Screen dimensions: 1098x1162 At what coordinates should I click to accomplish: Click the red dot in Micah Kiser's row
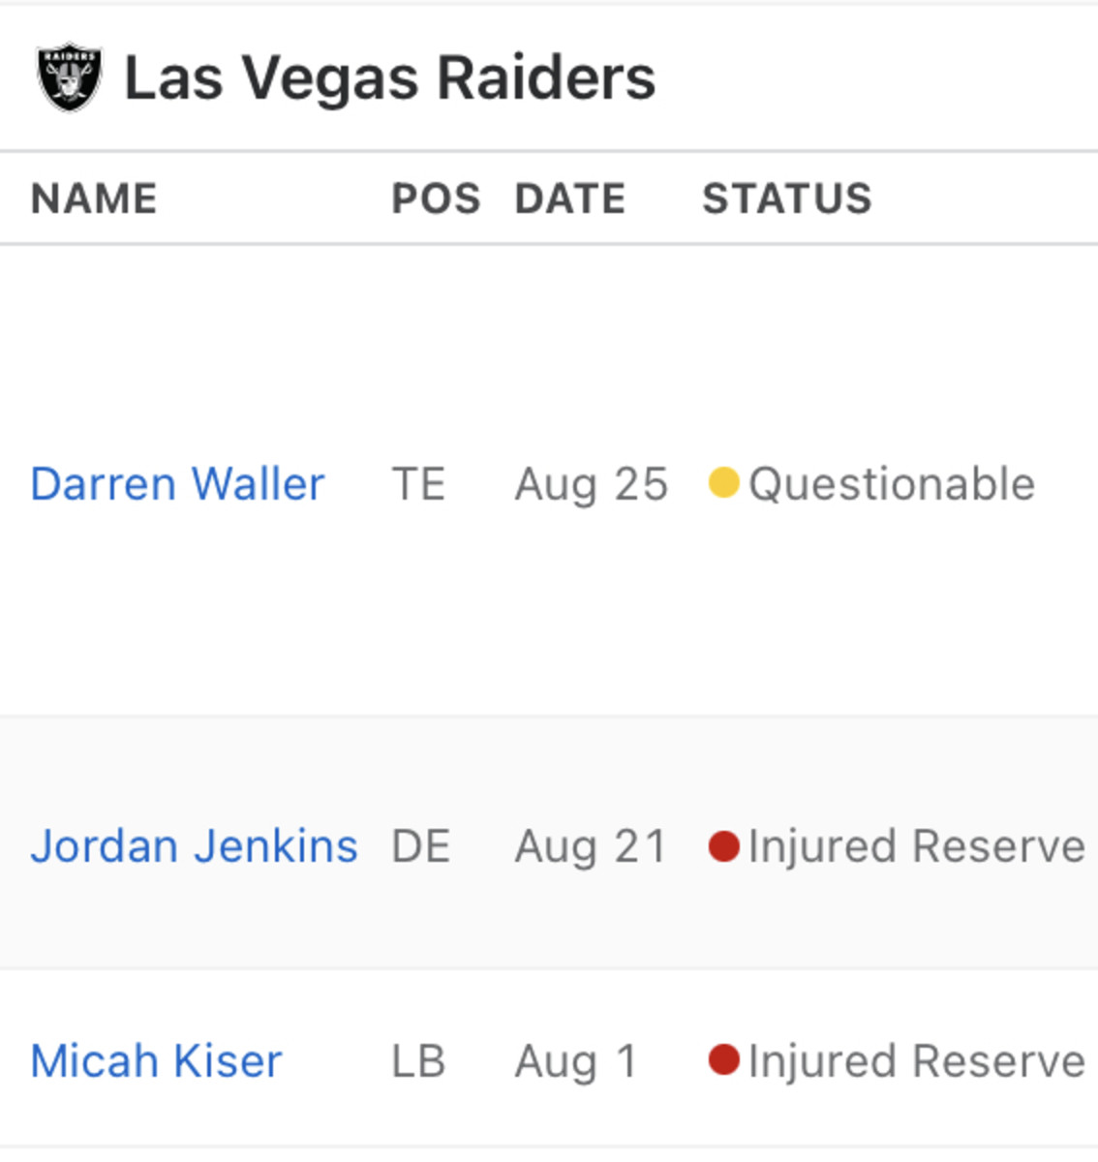[x=723, y=1059]
